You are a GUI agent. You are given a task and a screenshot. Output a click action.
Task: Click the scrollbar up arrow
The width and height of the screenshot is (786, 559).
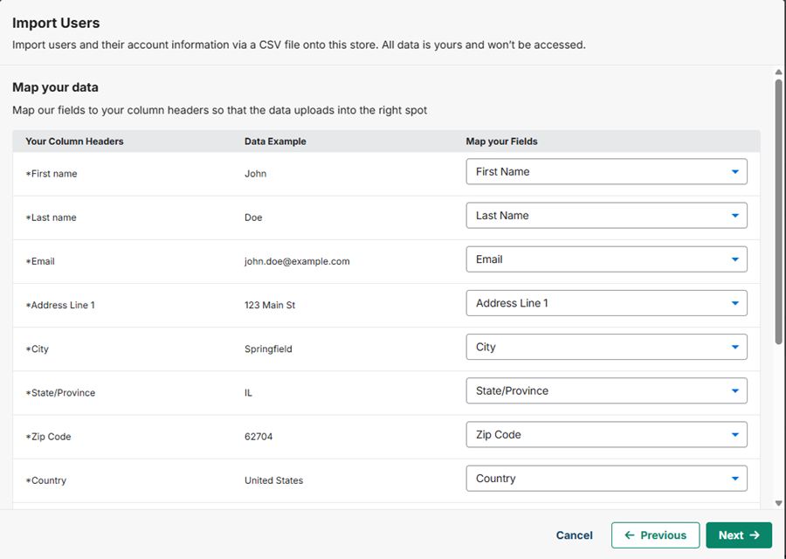coord(778,72)
